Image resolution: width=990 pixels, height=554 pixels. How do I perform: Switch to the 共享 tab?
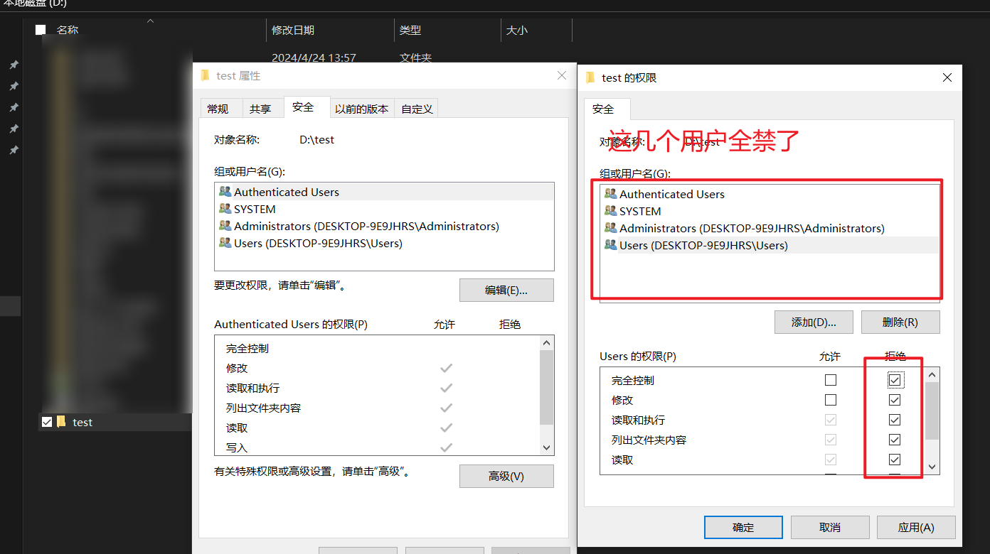point(262,107)
